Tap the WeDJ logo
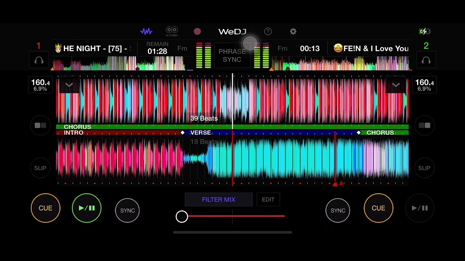465x261 pixels. (x=232, y=32)
